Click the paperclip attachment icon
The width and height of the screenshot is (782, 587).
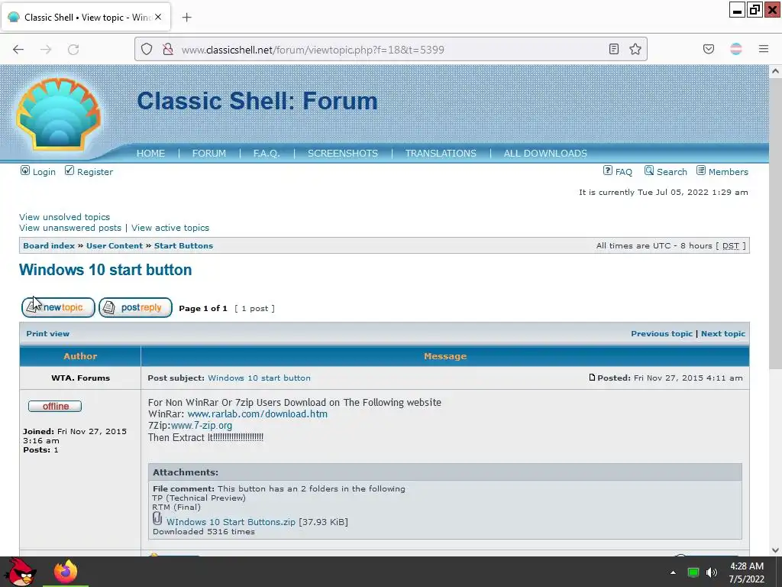click(157, 519)
